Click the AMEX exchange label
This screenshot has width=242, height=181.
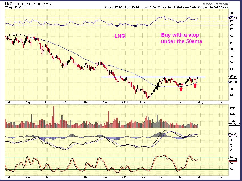coord(48,4)
